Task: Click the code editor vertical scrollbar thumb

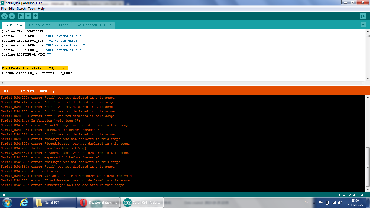Action: point(368,36)
